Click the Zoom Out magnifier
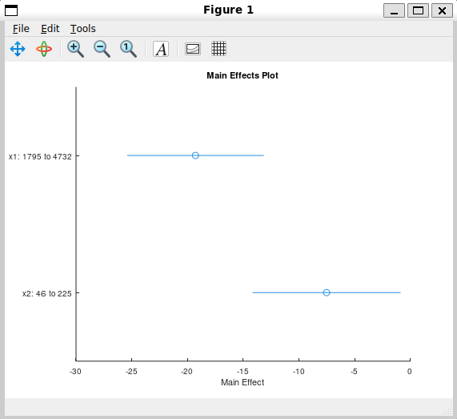Screen dimensions: 457x419 102,49
